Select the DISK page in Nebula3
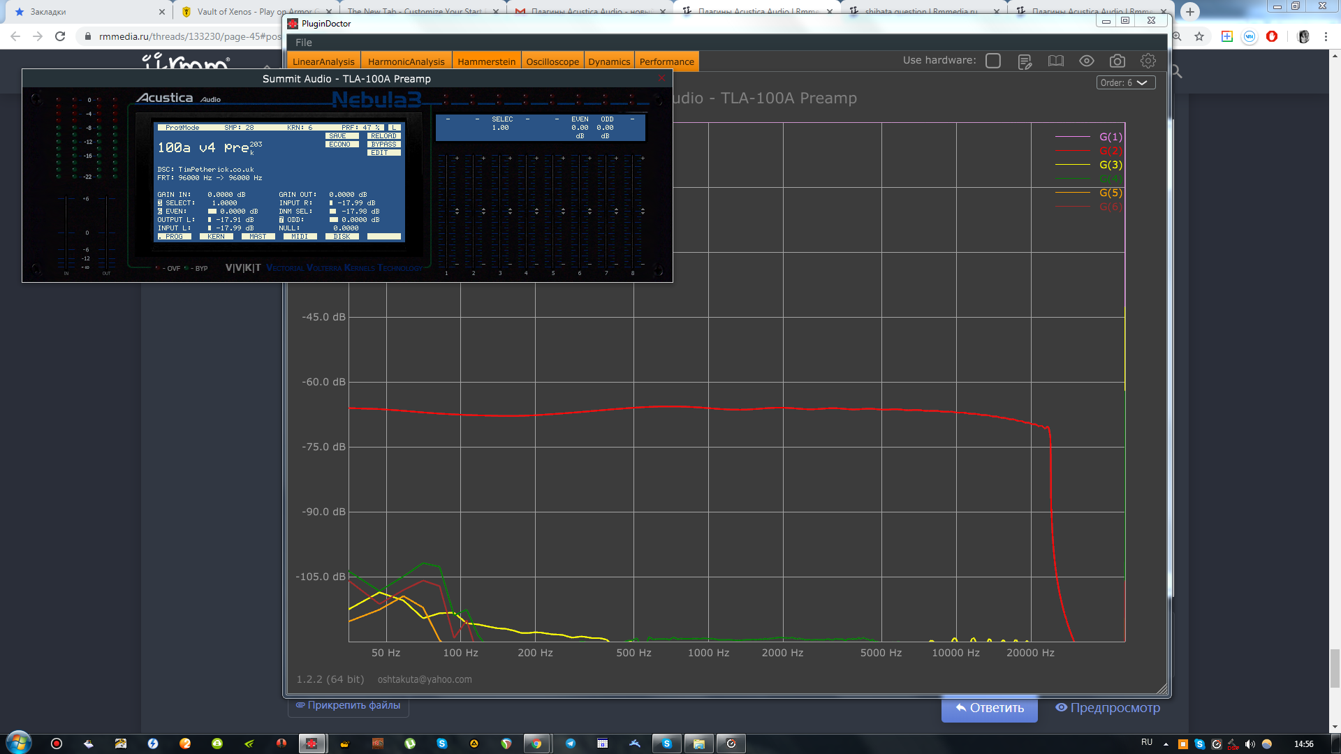Viewport: 1341px width, 754px height. pos(342,237)
